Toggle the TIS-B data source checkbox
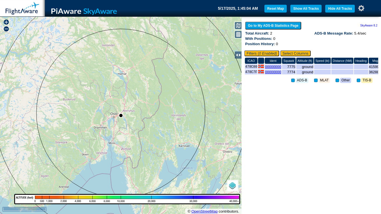The height and width of the screenshot is (214, 381). [x=358, y=80]
